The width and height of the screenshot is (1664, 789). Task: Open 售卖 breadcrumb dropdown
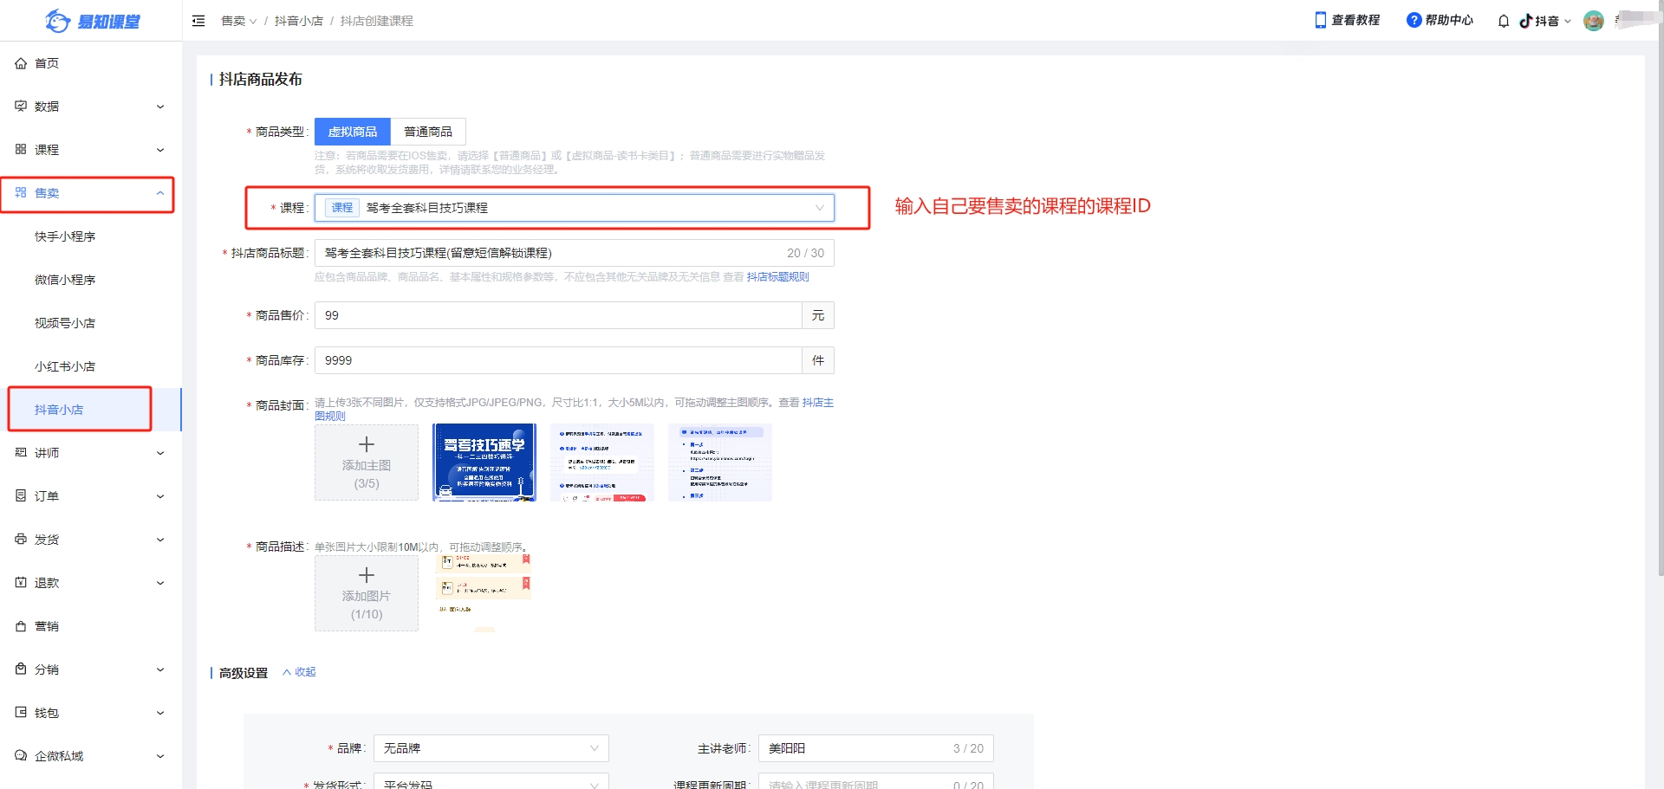[239, 21]
